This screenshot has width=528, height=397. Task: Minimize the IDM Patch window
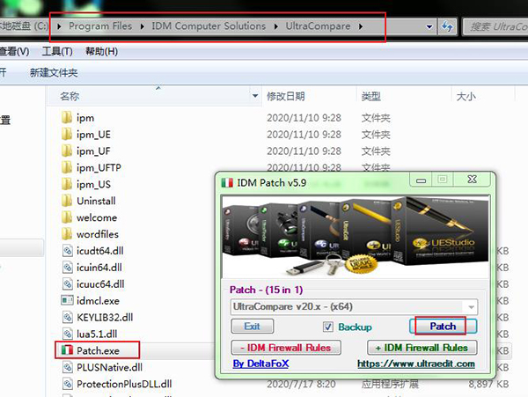421,180
